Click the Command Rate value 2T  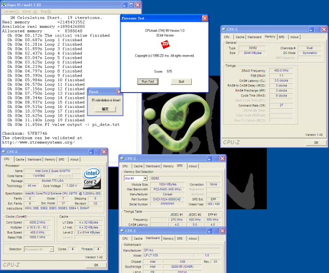point(281,105)
